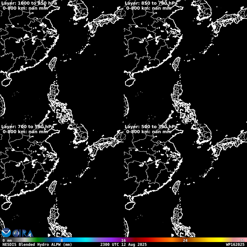Click 'NESDIS Blended Hydro ALPW (mm)' caption

click(x=37, y=245)
